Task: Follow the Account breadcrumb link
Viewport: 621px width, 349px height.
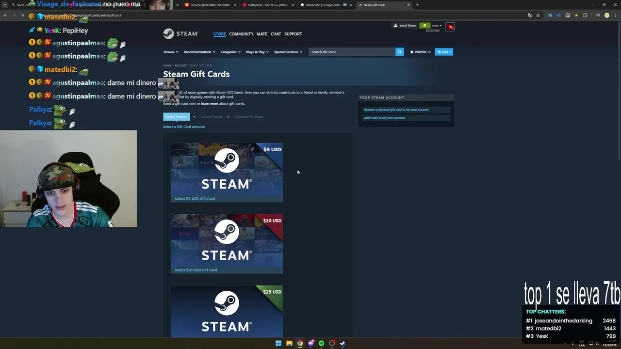Action: (x=180, y=65)
